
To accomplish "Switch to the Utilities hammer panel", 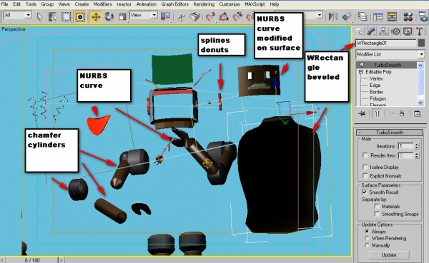I will (420, 31).
